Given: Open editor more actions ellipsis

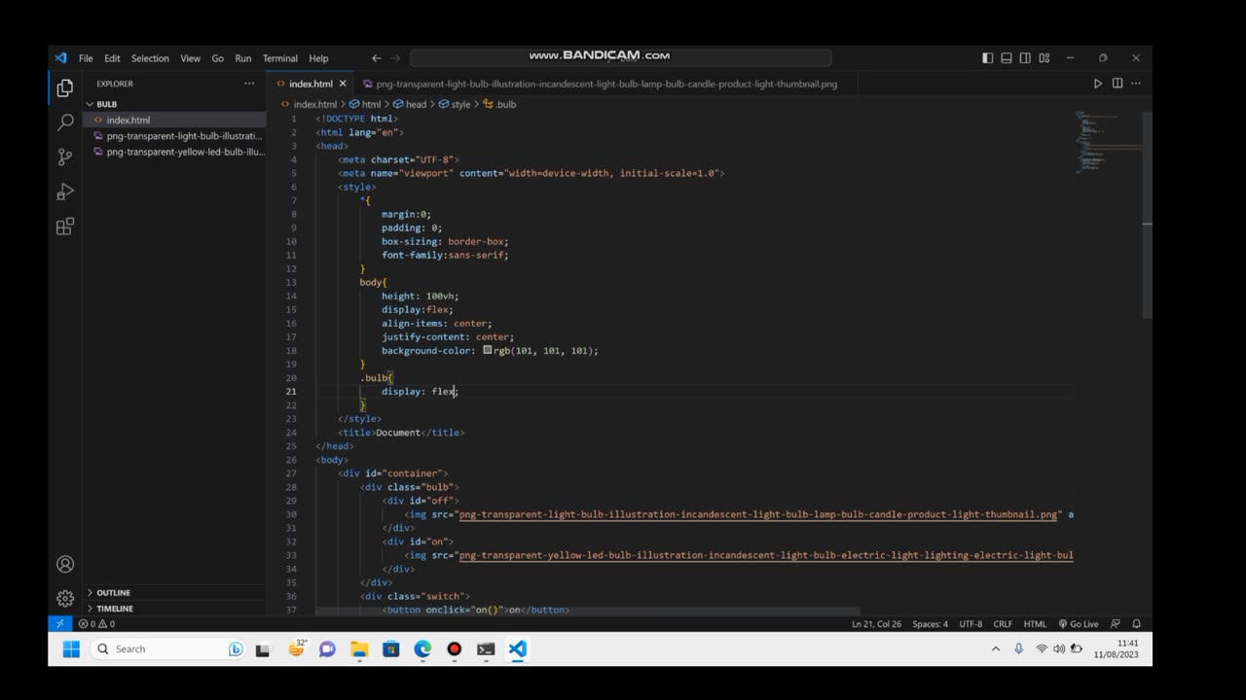Looking at the screenshot, I should point(1135,84).
